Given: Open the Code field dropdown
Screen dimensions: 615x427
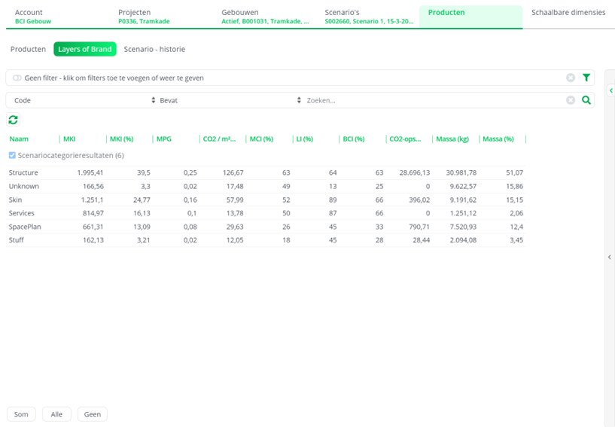Looking at the screenshot, I should coord(84,100).
